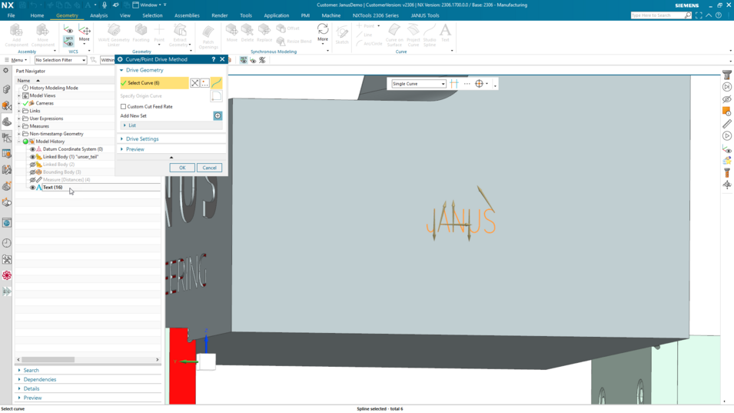Image resolution: width=734 pixels, height=413 pixels.
Task: Open the File tab
Action: tap(12, 15)
